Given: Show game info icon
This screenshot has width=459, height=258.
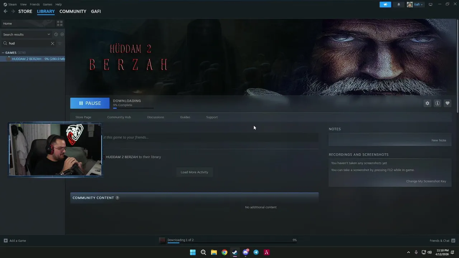Looking at the screenshot, I should tap(437, 103).
